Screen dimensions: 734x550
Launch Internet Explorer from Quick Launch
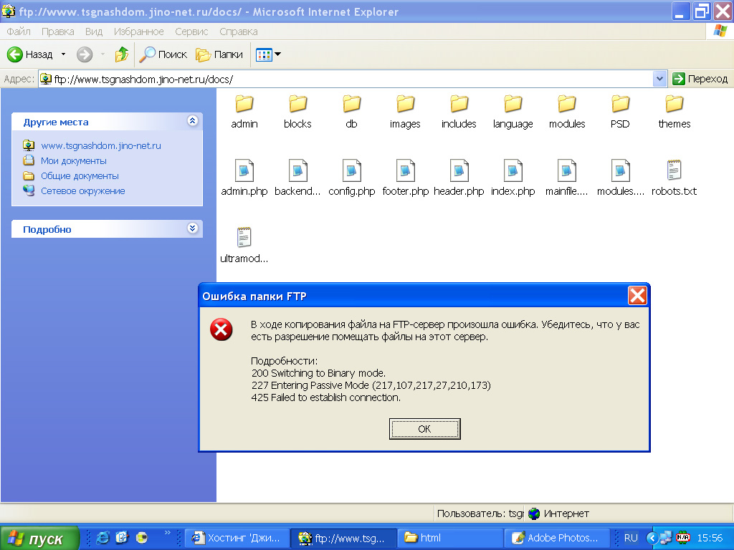click(103, 539)
